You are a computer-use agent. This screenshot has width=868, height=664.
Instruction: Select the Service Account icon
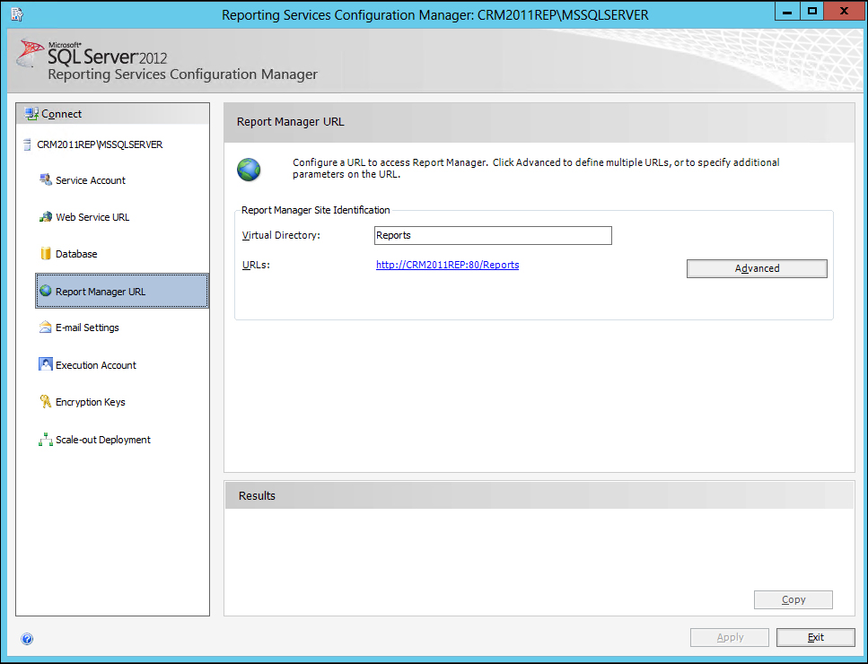click(x=46, y=179)
